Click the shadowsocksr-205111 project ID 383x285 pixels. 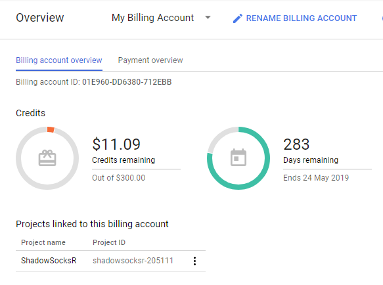point(133,261)
